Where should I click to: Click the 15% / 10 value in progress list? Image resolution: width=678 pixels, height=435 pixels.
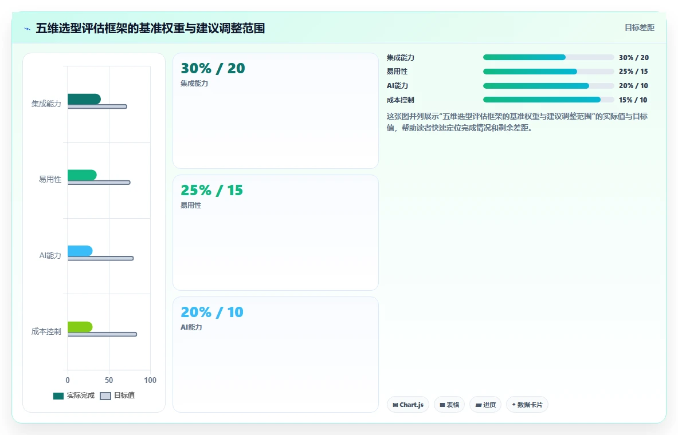pyautogui.click(x=633, y=100)
